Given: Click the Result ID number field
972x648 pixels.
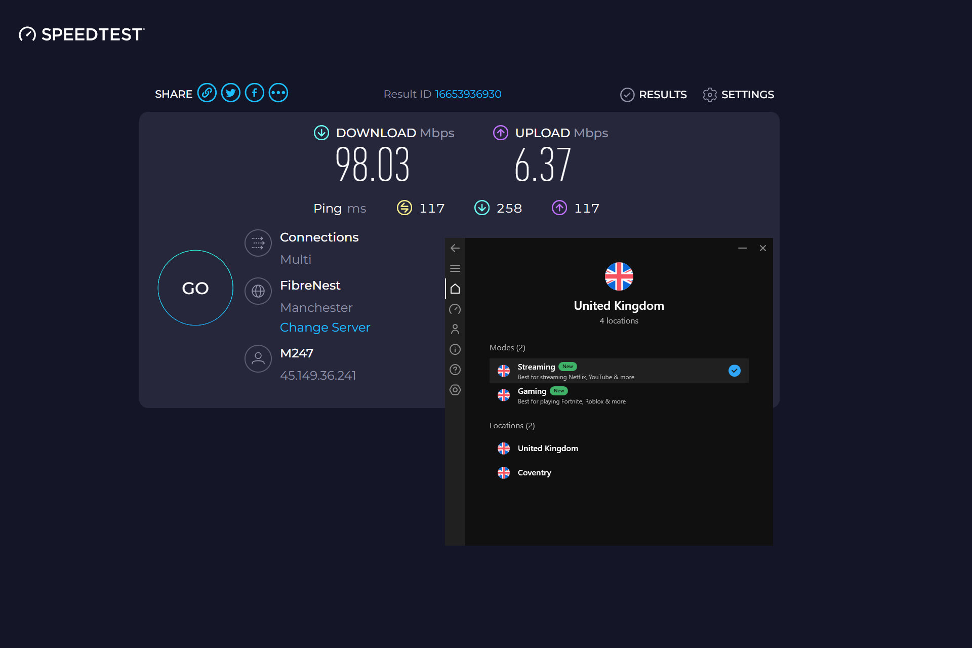Looking at the screenshot, I should click(x=469, y=94).
